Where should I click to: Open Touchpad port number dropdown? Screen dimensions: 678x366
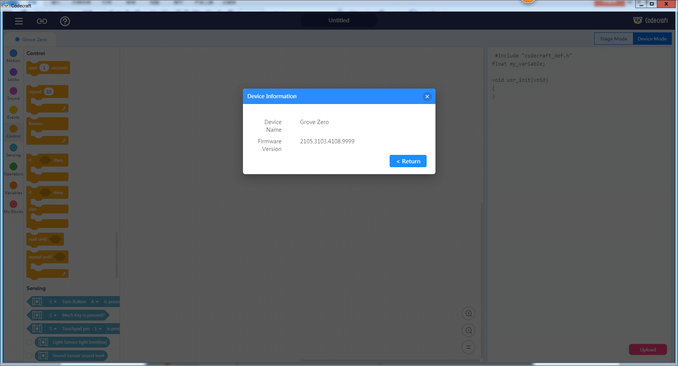click(53, 329)
